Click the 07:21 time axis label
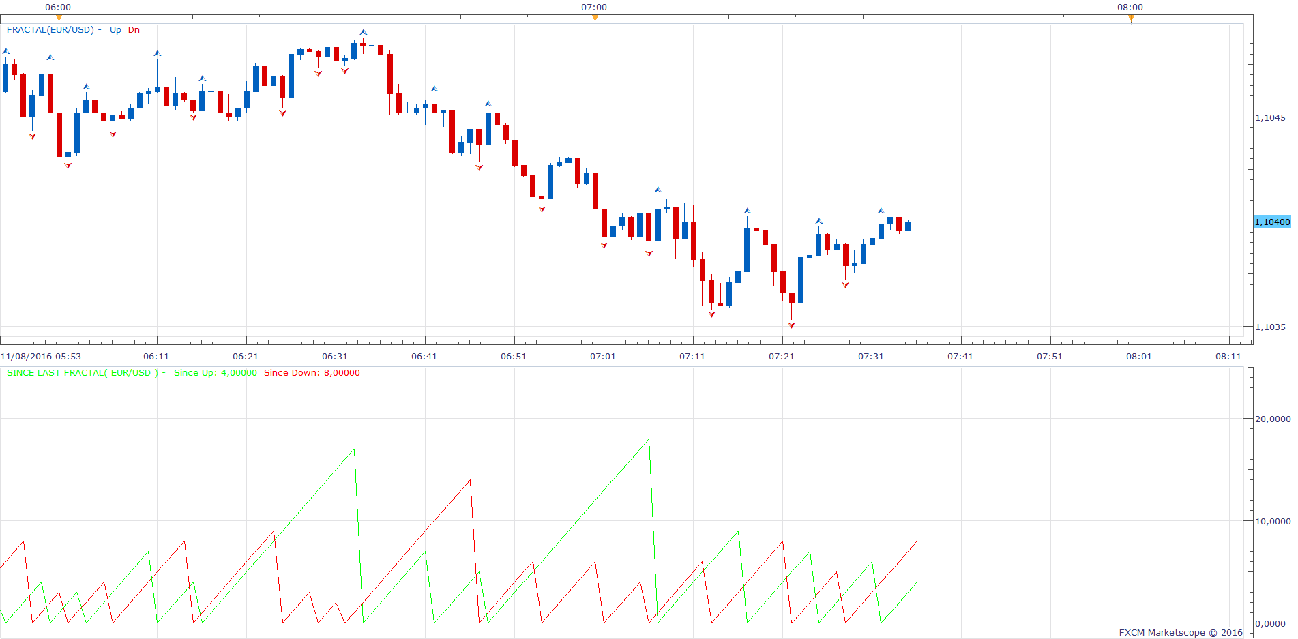Screen dimensions: 1298x639 click(x=782, y=356)
